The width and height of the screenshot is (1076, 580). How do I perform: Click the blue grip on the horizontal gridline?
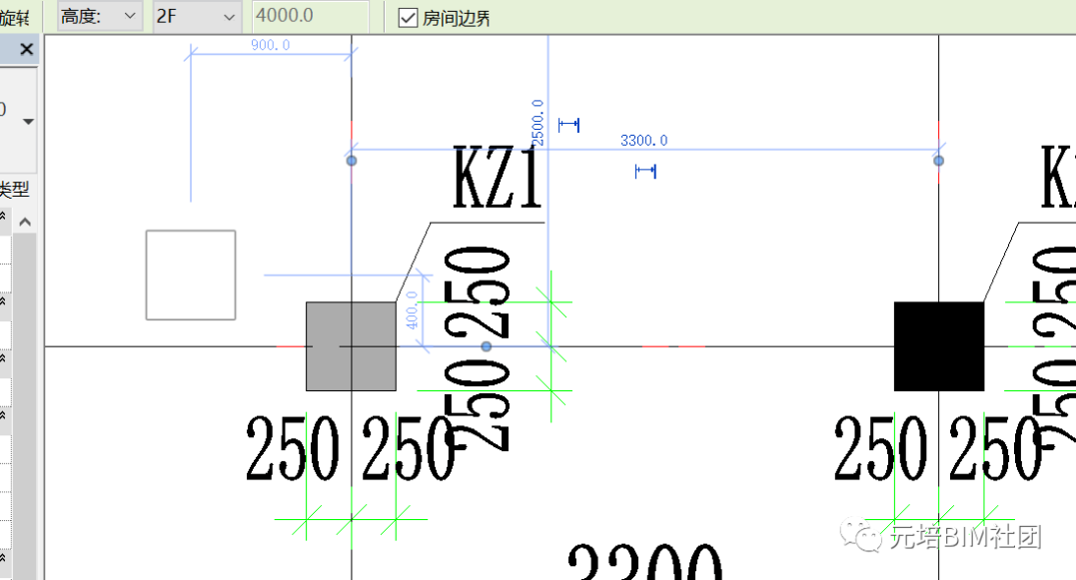pos(487,346)
